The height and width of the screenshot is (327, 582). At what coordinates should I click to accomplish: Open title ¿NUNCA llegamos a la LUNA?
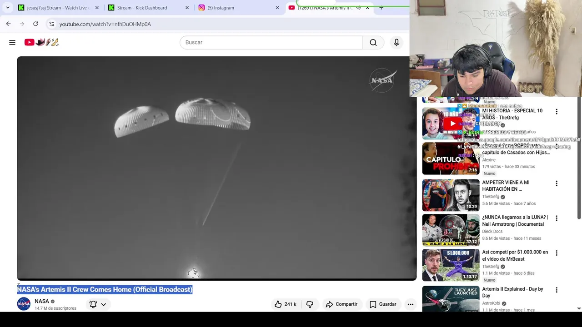click(x=515, y=221)
